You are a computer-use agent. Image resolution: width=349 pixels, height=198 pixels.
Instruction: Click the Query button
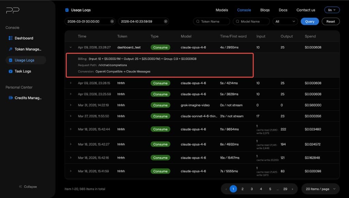pos(309,21)
